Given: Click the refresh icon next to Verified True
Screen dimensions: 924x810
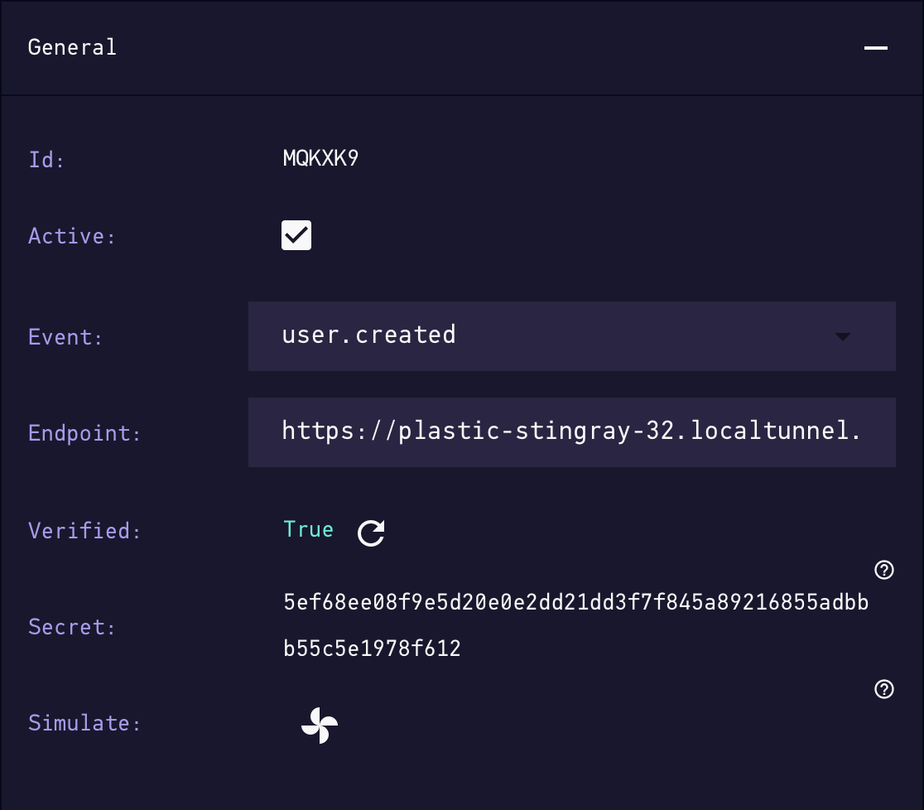Looking at the screenshot, I should pos(371,533).
